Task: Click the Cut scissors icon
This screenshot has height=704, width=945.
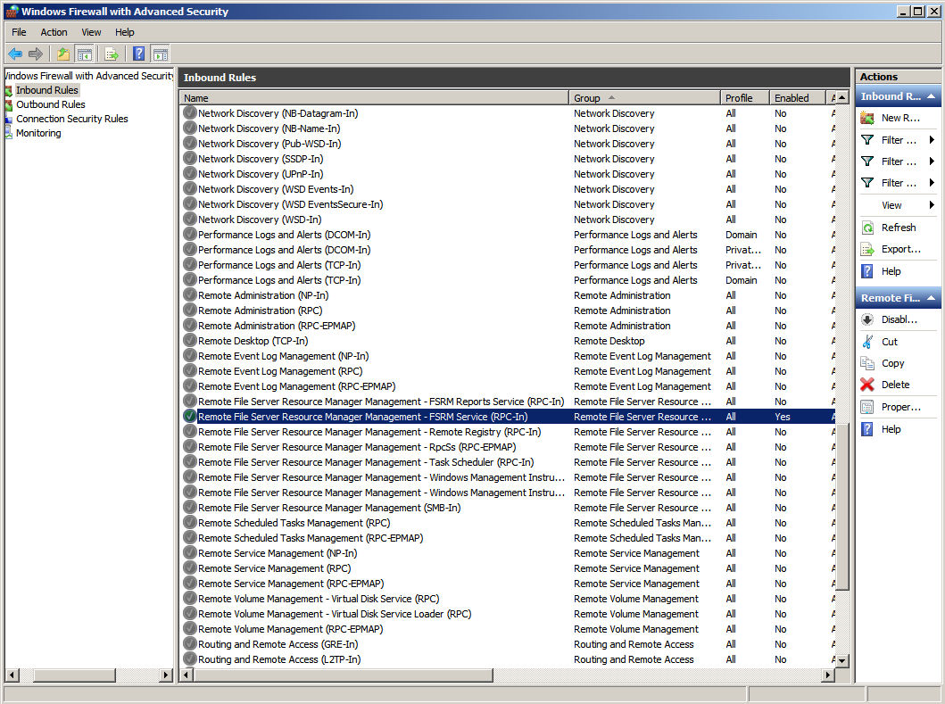Action: (867, 341)
